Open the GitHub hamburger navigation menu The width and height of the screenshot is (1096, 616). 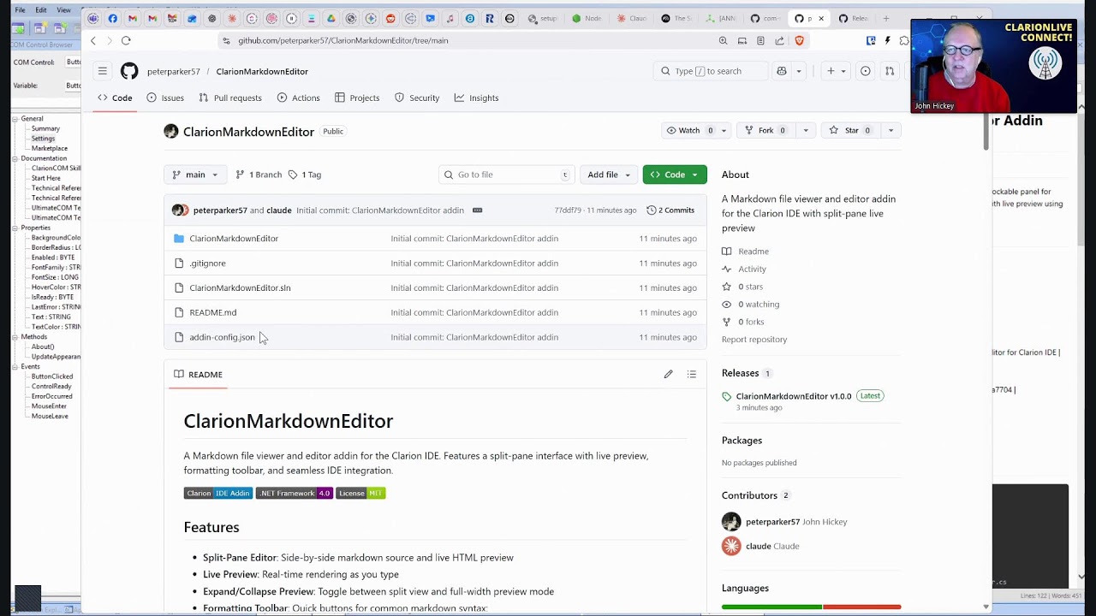(x=102, y=71)
